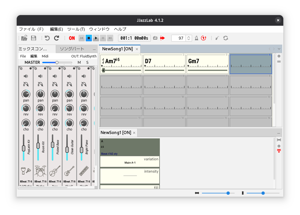Select the D7 chord in bar 2

(148, 61)
